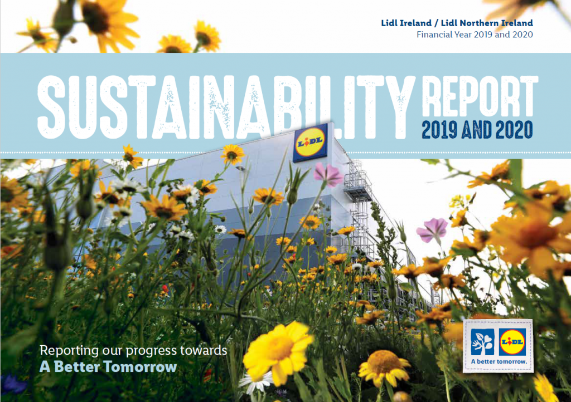The height and width of the screenshot is (402, 571).
Task: Select the Lidl logo inside the bottom-right badge
Action: [x=512, y=343]
